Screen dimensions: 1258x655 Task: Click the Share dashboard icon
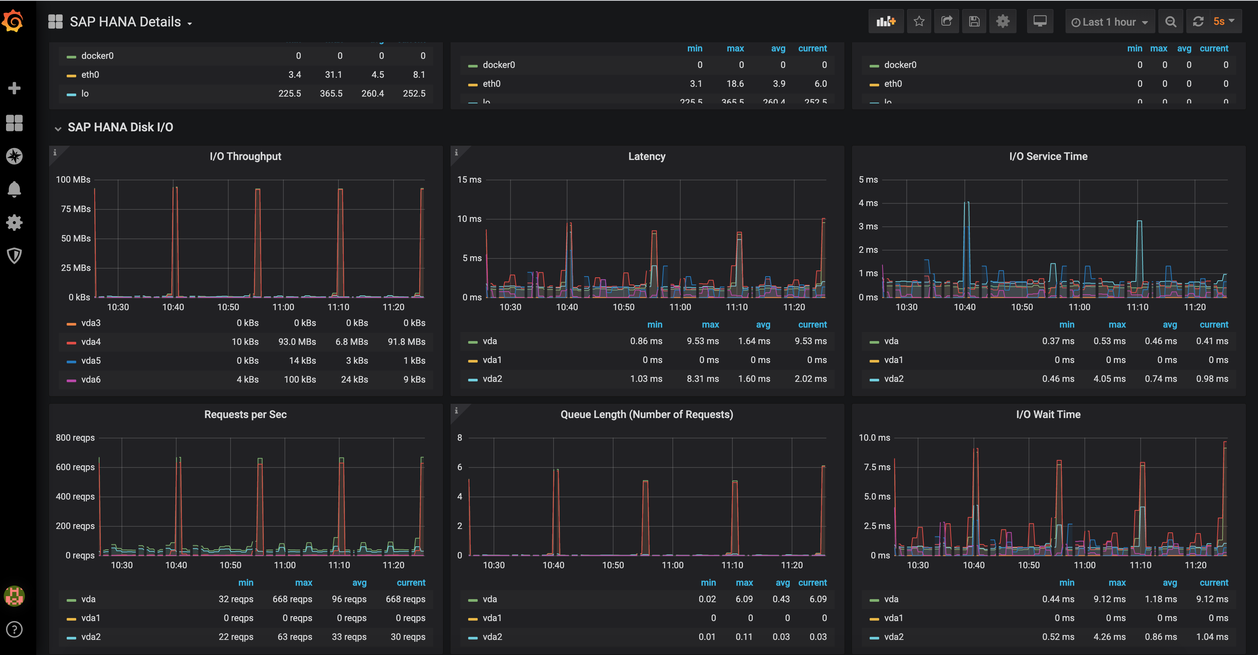[x=946, y=22]
